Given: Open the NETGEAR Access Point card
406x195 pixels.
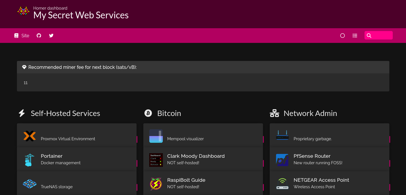Looking at the screenshot, I should click(x=329, y=183).
